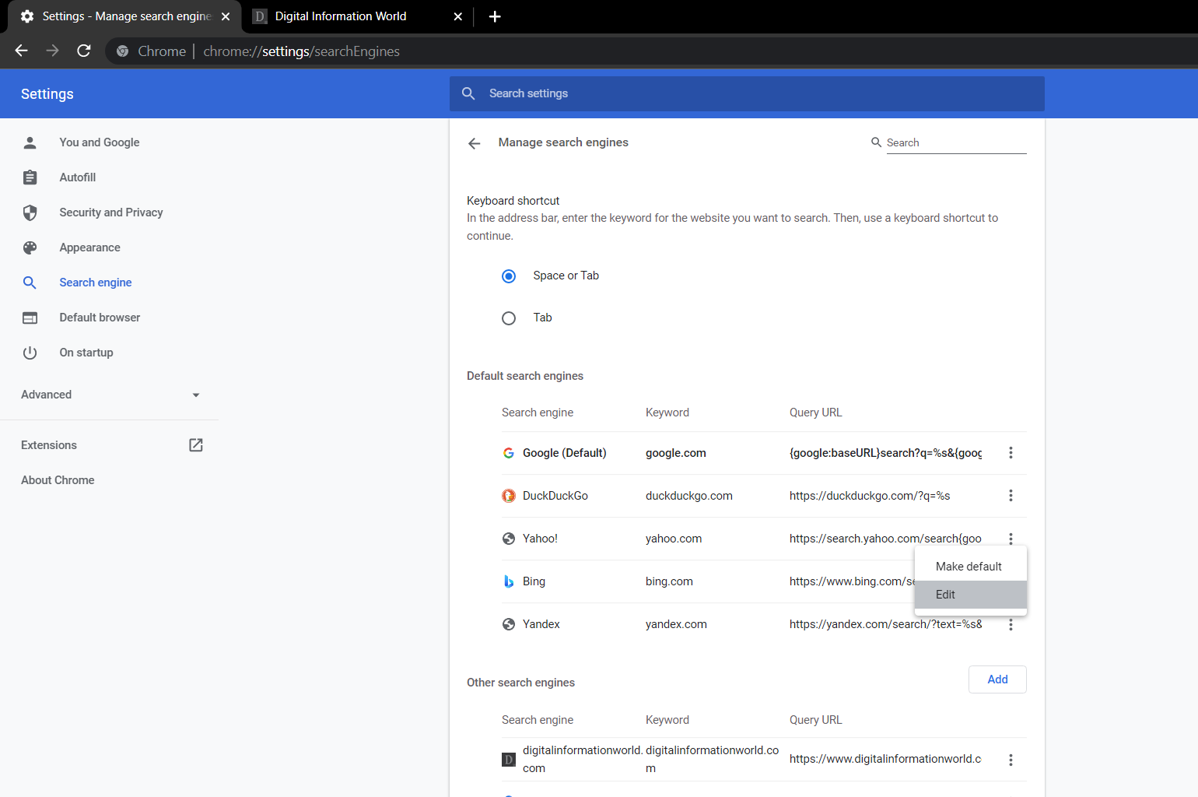This screenshot has height=797, width=1198.
Task: Click Add other search engine button
Action: coord(997,679)
